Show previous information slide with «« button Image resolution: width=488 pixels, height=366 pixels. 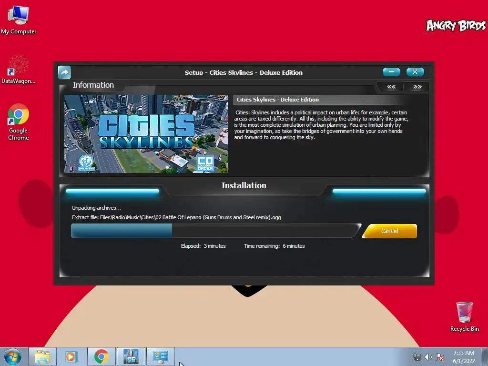(391, 87)
